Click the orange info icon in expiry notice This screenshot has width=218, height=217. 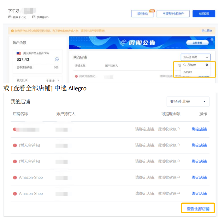[12, 31]
